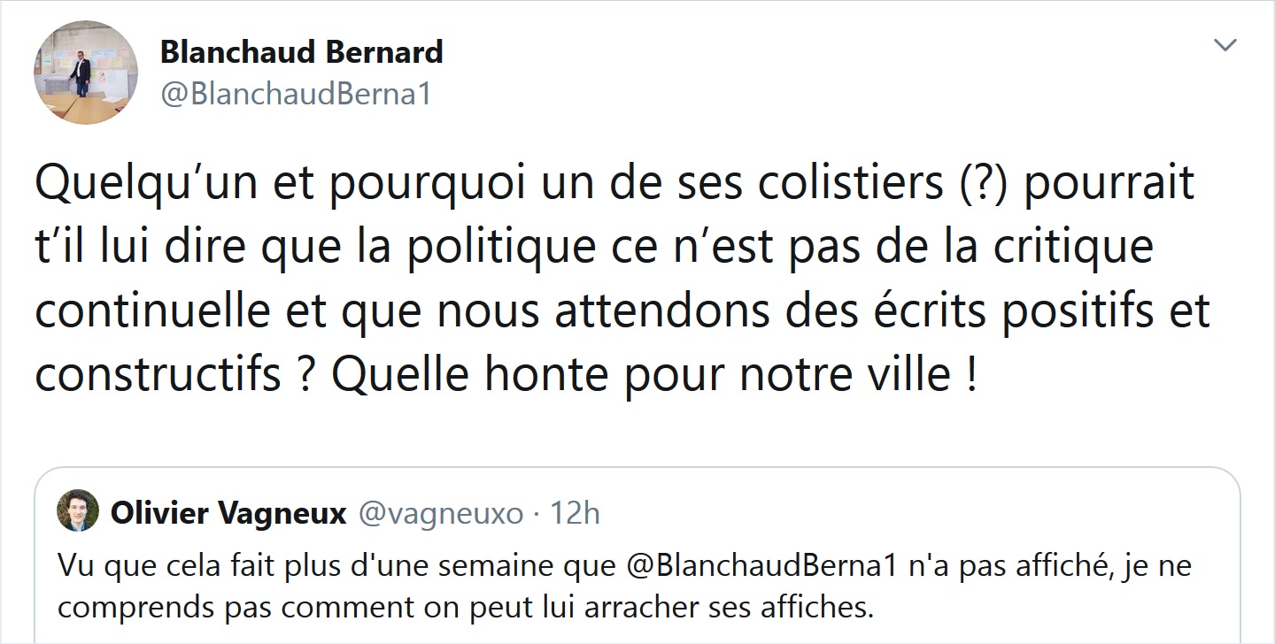The height and width of the screenshot is (644, 1275).
Task: Click the @vagneuxo handle
Action: tap(440, 513)
